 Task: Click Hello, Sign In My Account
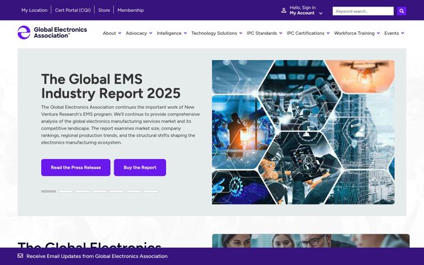point(302,10)
